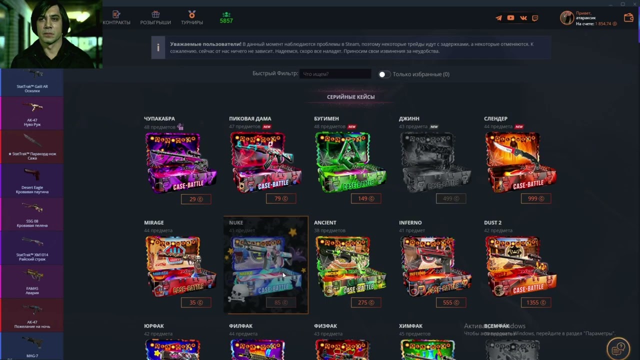Click the 1355 price button for Dust 2

click(536, 302)
